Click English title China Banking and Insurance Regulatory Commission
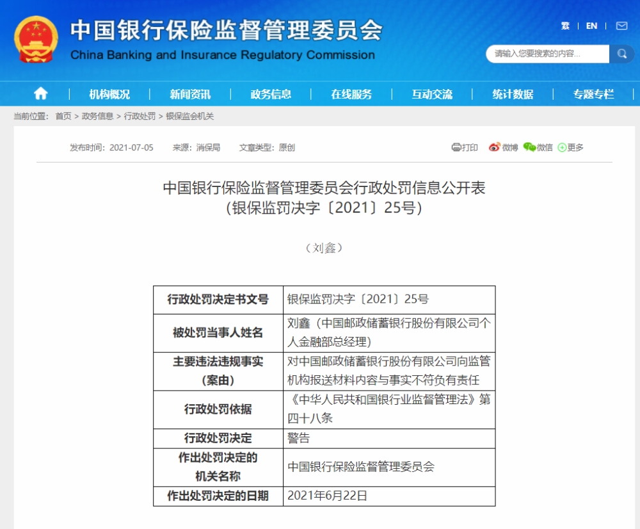This screenshot has height=529, width=640. pyautogui.click(x=223, y=54)
